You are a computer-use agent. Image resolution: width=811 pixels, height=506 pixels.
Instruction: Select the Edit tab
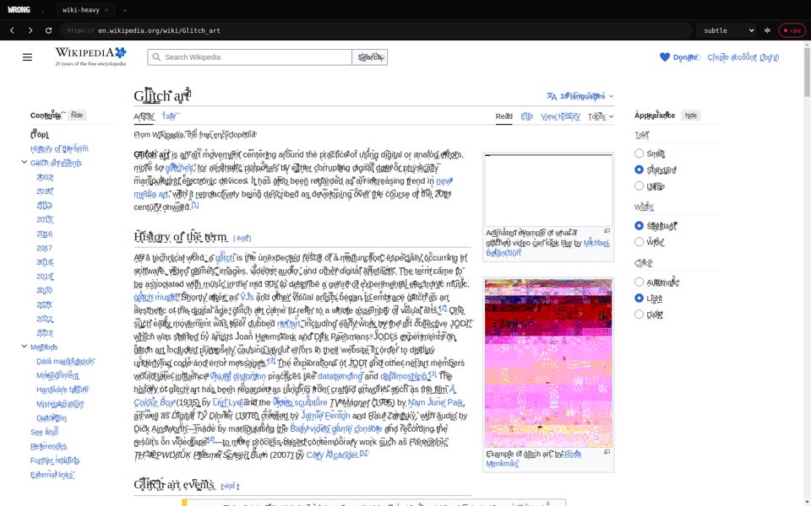click(526, 116)
